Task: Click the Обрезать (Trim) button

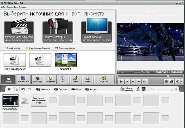Action: click(x=43, y=89)
